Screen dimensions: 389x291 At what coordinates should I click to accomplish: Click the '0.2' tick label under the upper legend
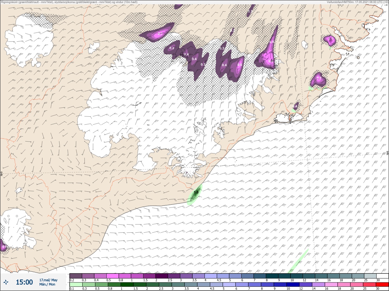(x=72, y=280)
